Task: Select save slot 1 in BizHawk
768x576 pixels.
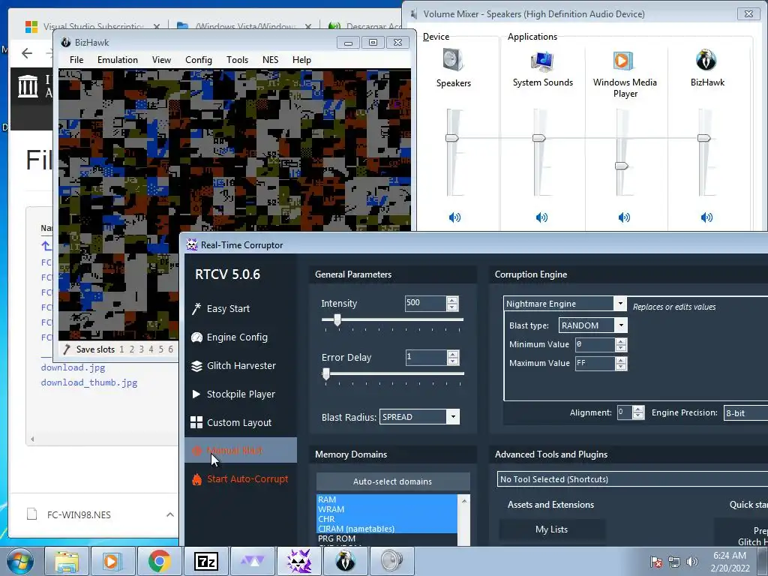Action: coord(121,349)
